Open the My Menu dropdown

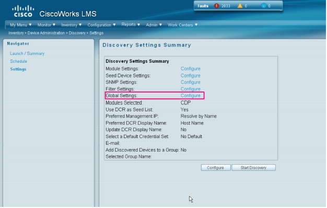(21, 25)
